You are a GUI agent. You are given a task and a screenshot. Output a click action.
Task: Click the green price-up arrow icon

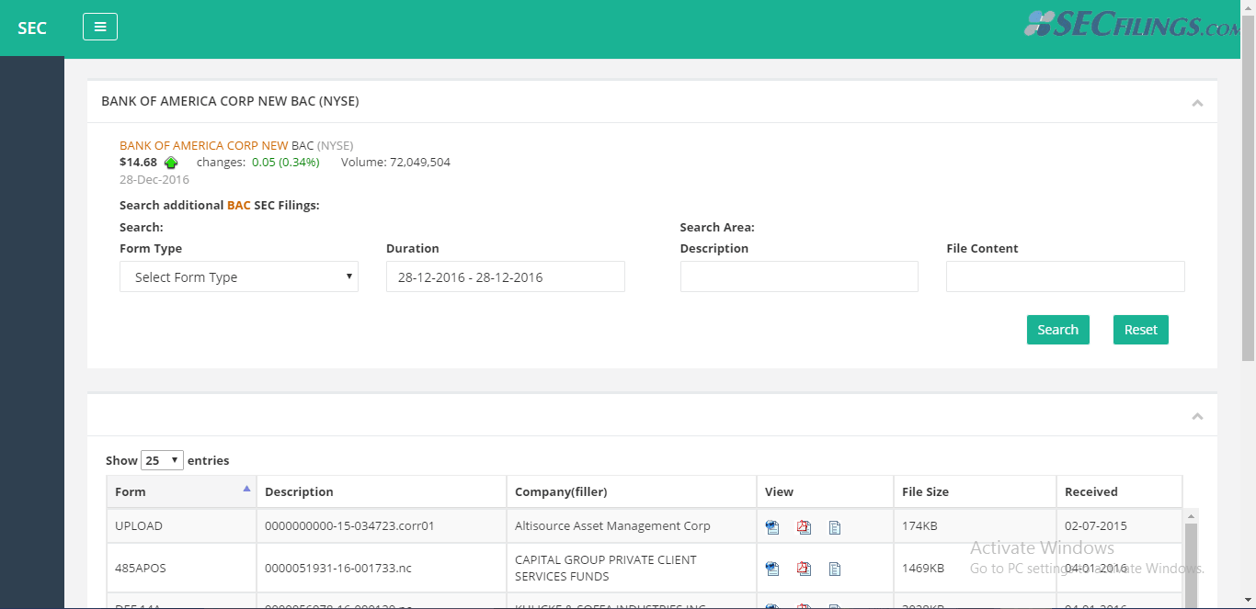(171, 164)
